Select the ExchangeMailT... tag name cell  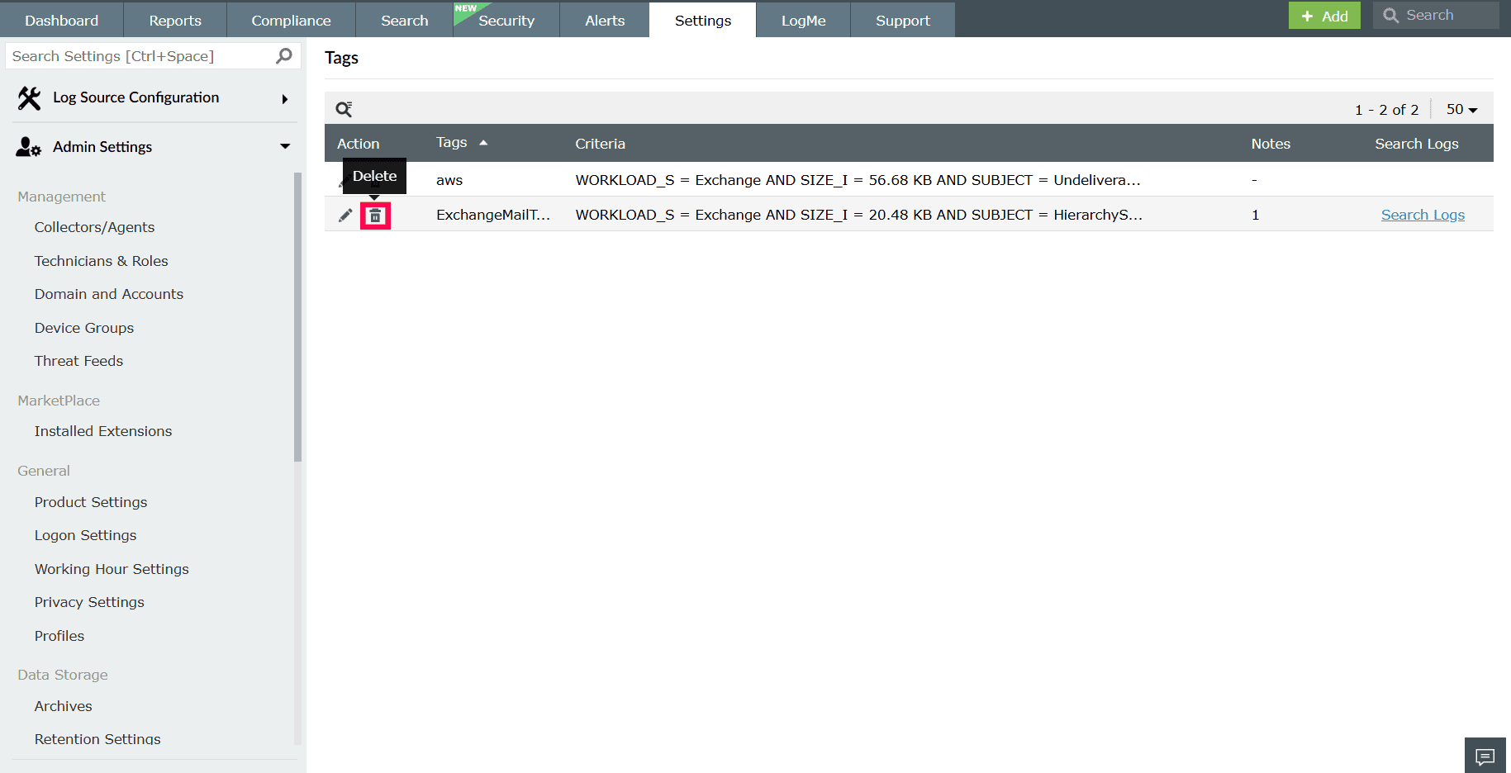[x=493, y=215]
